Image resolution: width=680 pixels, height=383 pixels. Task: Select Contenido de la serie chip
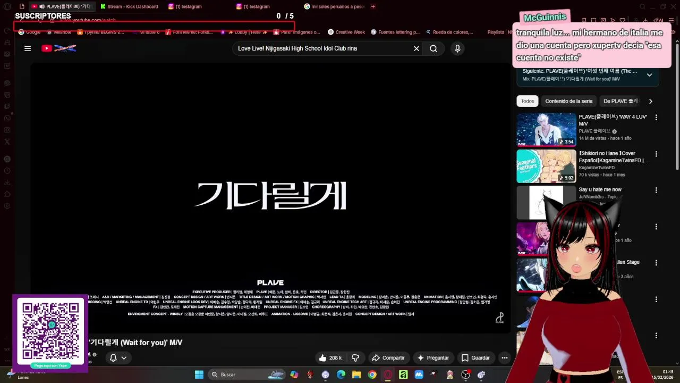point(568,101)
